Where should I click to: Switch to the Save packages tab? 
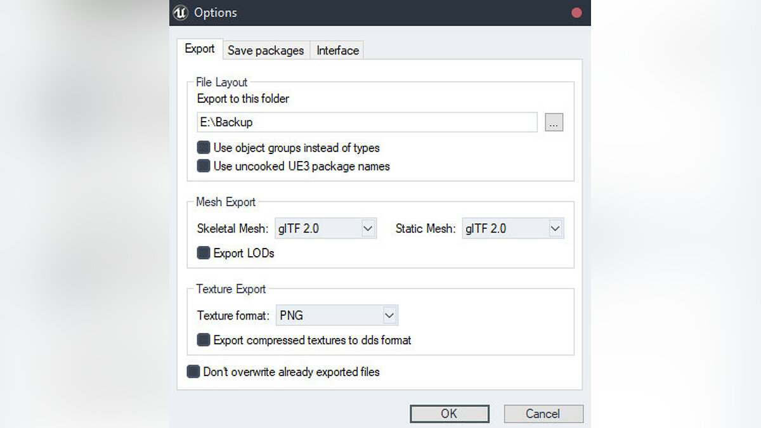tap(266, 51)
